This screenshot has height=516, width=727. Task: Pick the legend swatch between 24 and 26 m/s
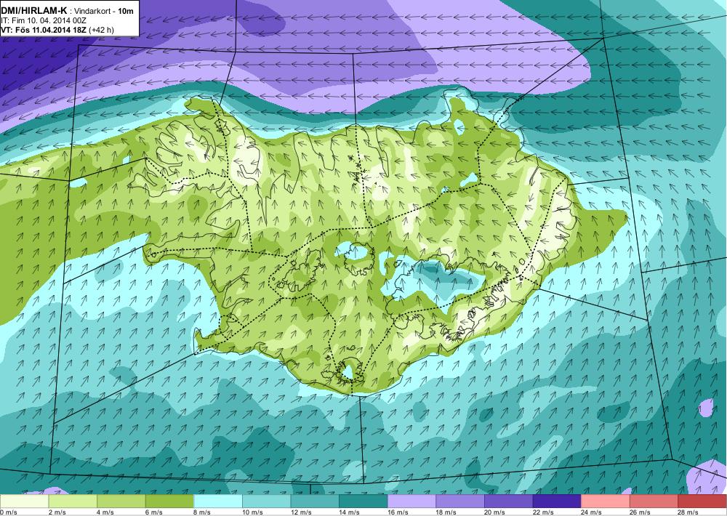click(606, 501)
